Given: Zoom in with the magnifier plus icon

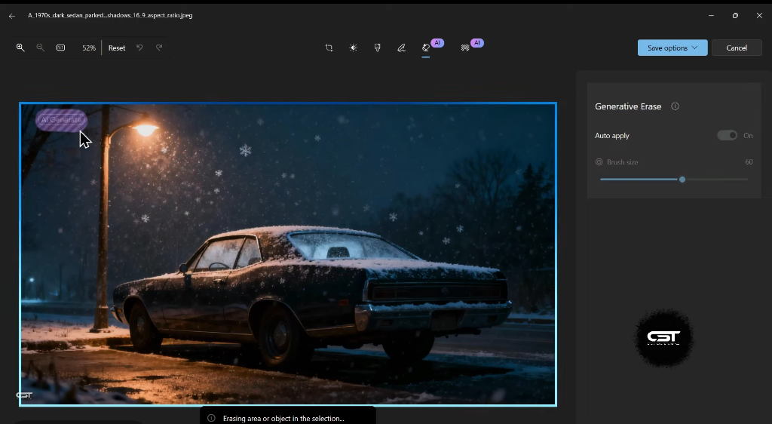Looking at the screenshot, I should (x=20, y=48).
